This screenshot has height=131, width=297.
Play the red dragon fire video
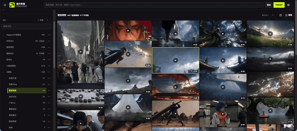point(175,87)
